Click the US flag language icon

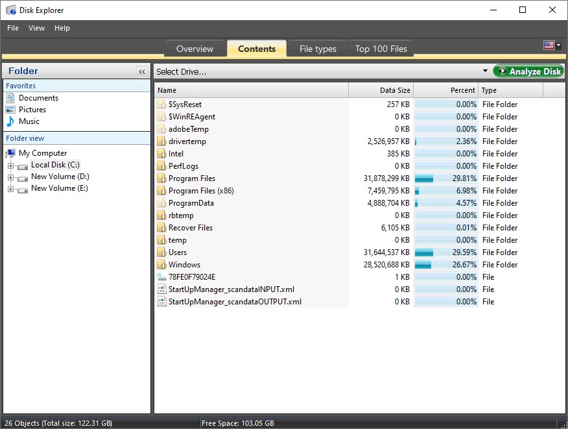tap(549, 45)
